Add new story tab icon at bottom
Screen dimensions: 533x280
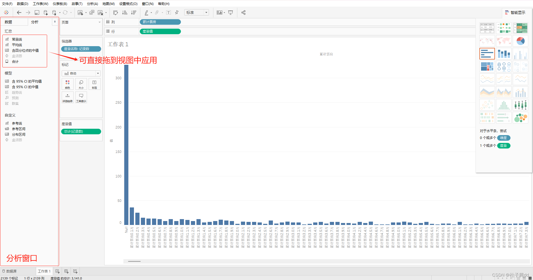click(75, 271)
